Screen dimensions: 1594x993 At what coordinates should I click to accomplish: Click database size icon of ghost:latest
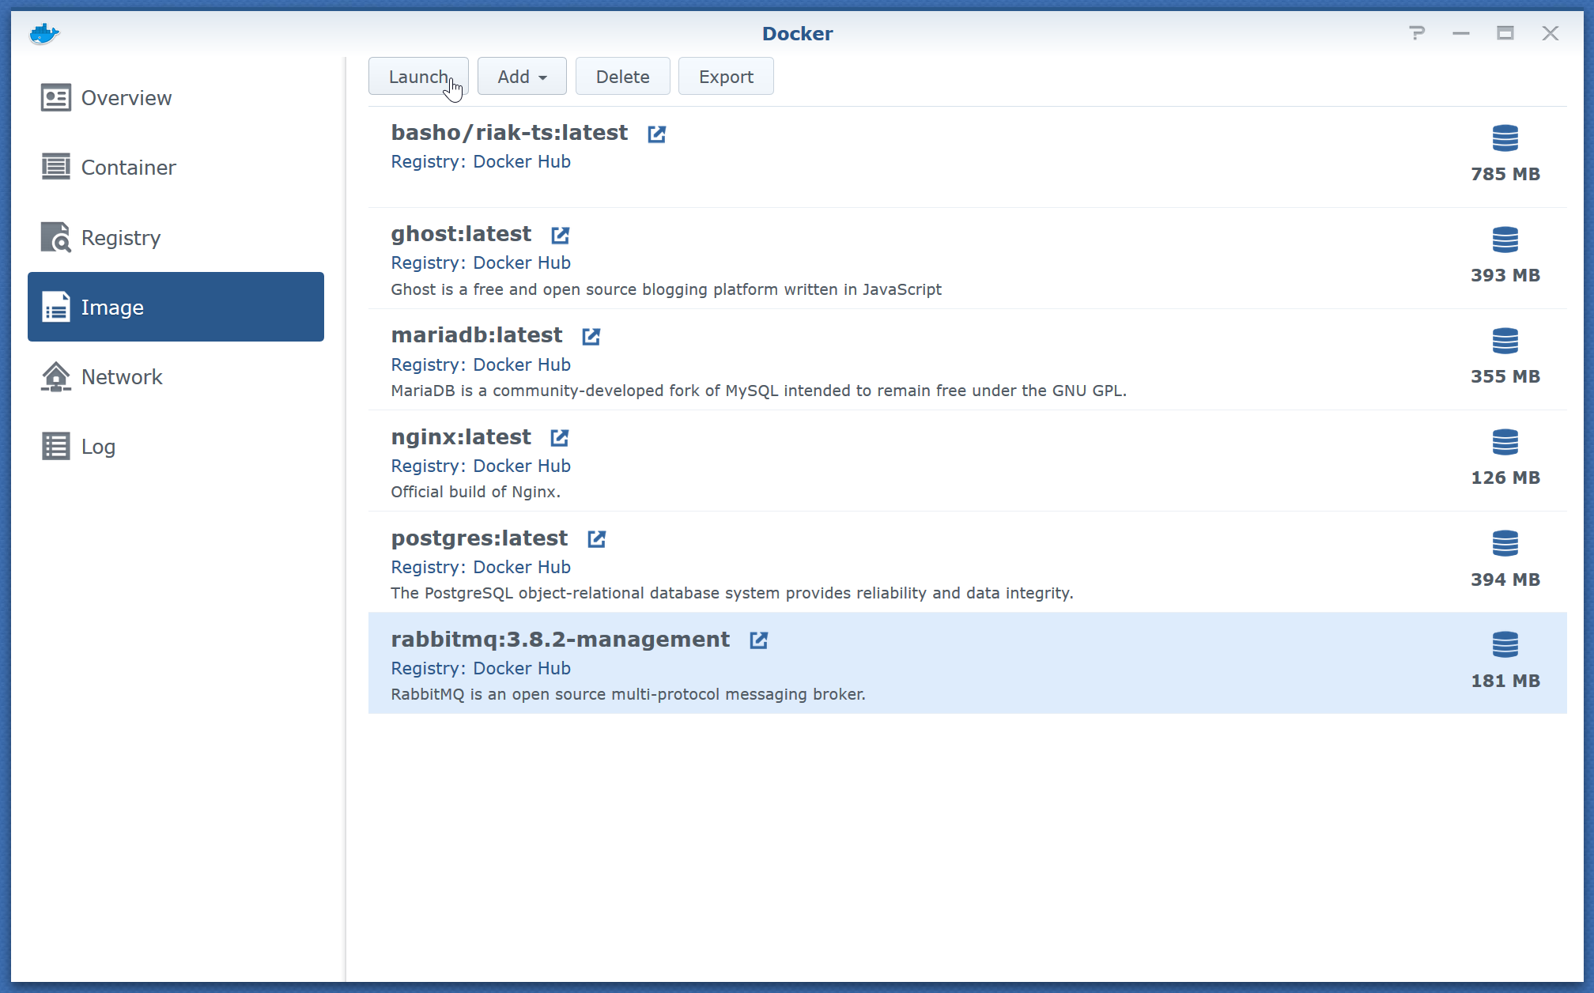[x=1505, y=240]
